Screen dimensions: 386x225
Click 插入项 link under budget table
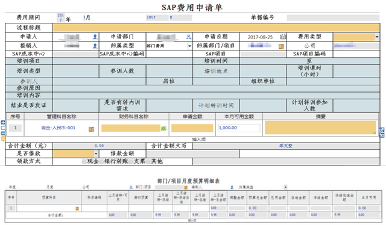coord(192,220)
